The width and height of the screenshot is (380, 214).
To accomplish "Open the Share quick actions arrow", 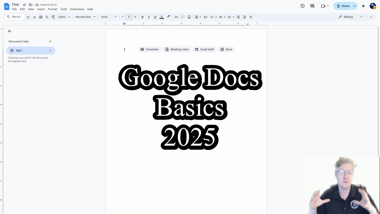I will pyautogui.click(x=354, y=6).
